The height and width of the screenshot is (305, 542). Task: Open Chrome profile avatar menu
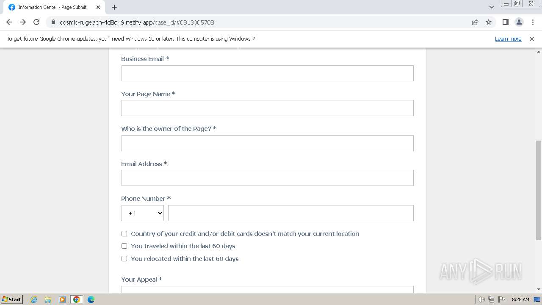(x=519, y=22)
